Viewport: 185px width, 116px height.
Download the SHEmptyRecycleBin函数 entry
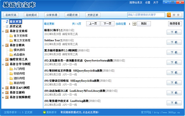[x=174, y=83]
